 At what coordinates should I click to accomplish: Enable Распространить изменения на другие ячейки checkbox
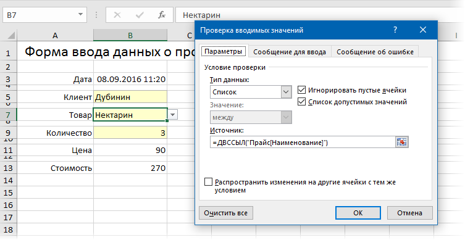coord(209,181)
